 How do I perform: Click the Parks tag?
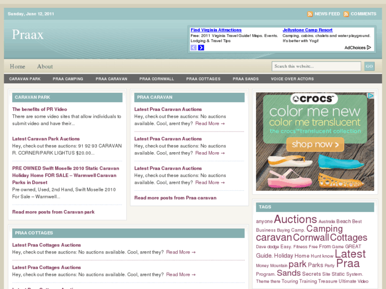pos(315,265)
